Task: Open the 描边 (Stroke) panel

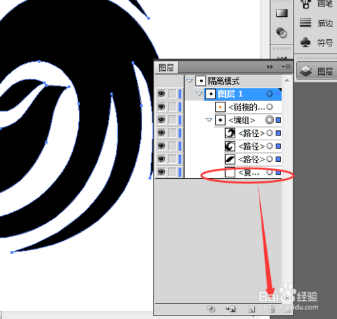Action: (316, 23)
